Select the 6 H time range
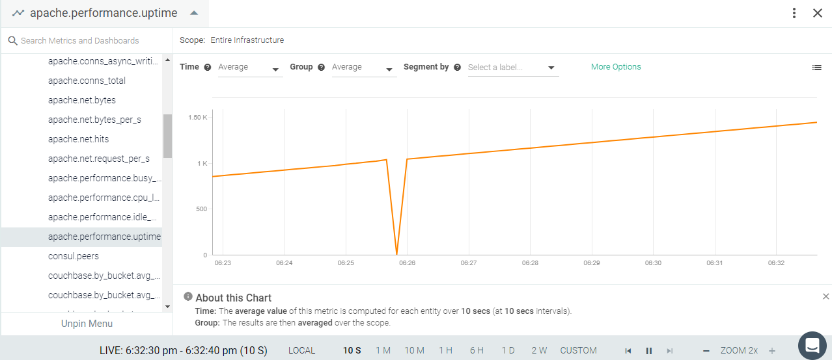The width and height of the screenshot is (832, 360). [477, 350]
